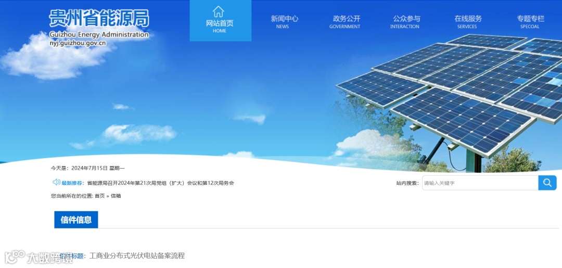
Task: Open the 政务公开 GOVERNMENT menu
Action: tap(345, 21)
